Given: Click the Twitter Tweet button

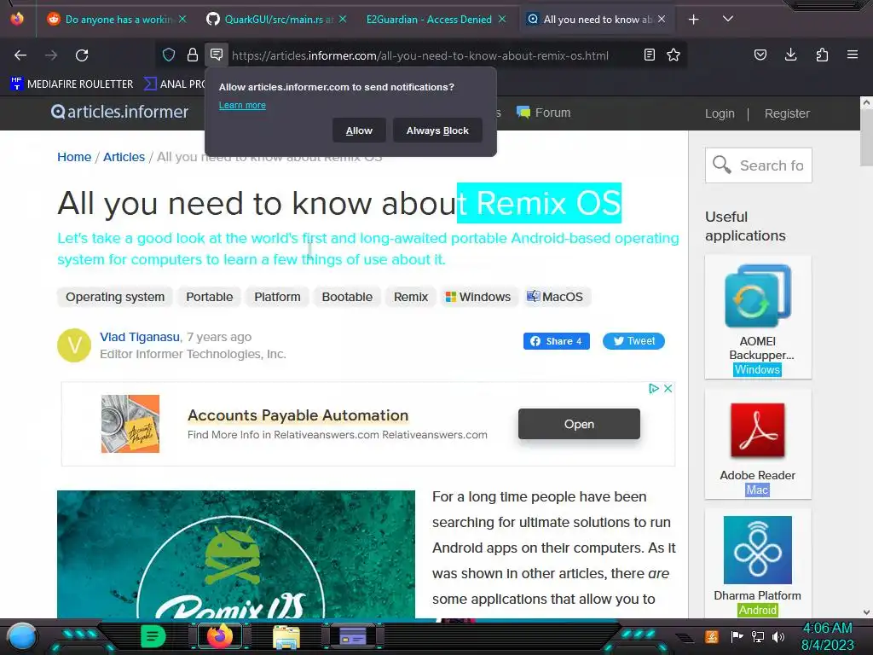Looking at the screenshot, I should (633, 341).
